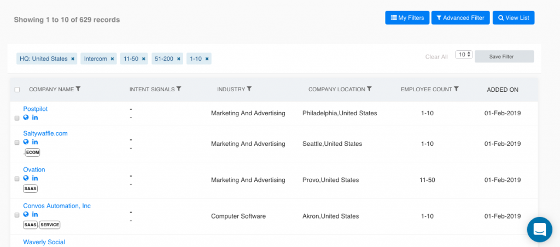Open the records-per-page dropdown showing 10

[464, 55]
